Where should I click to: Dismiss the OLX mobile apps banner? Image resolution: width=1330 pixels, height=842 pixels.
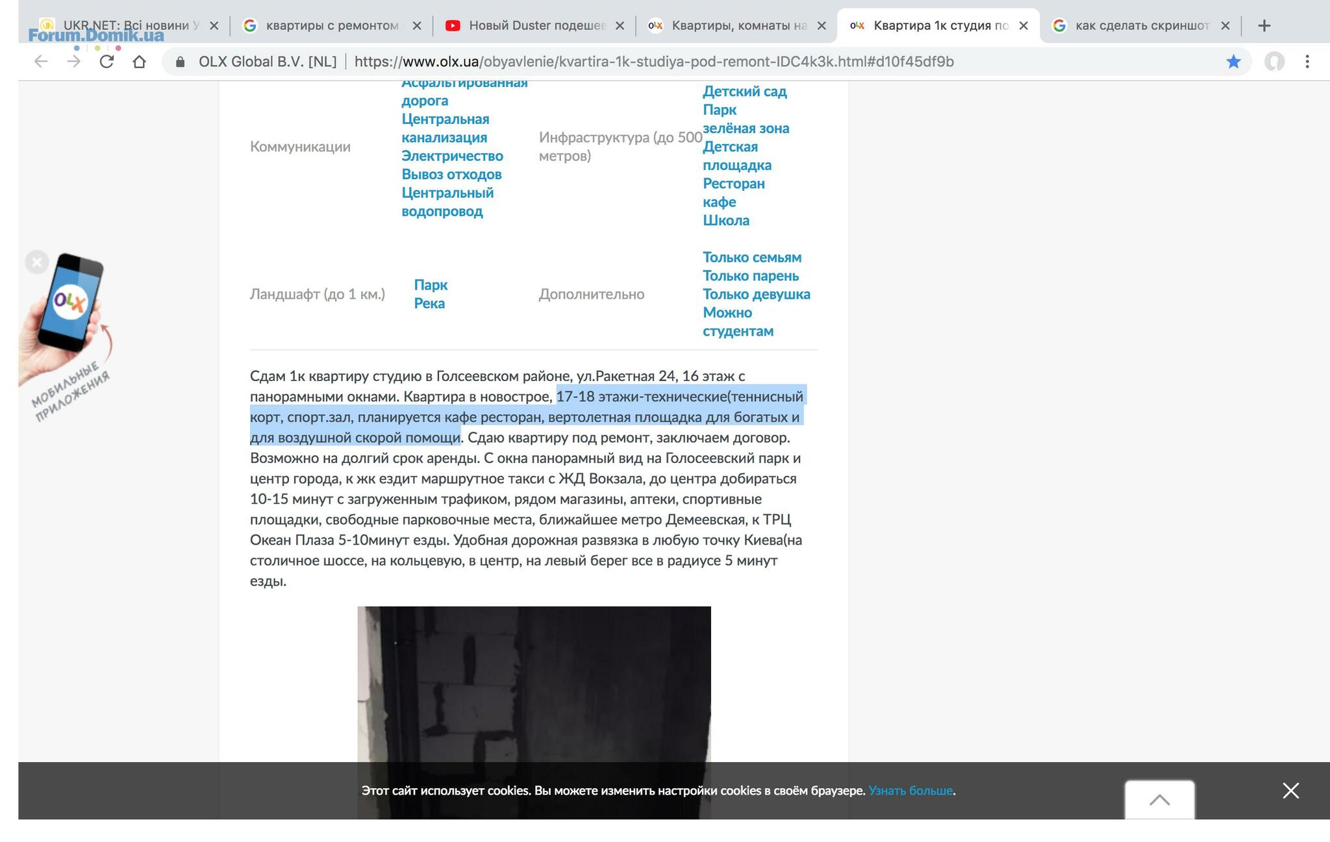37,262
